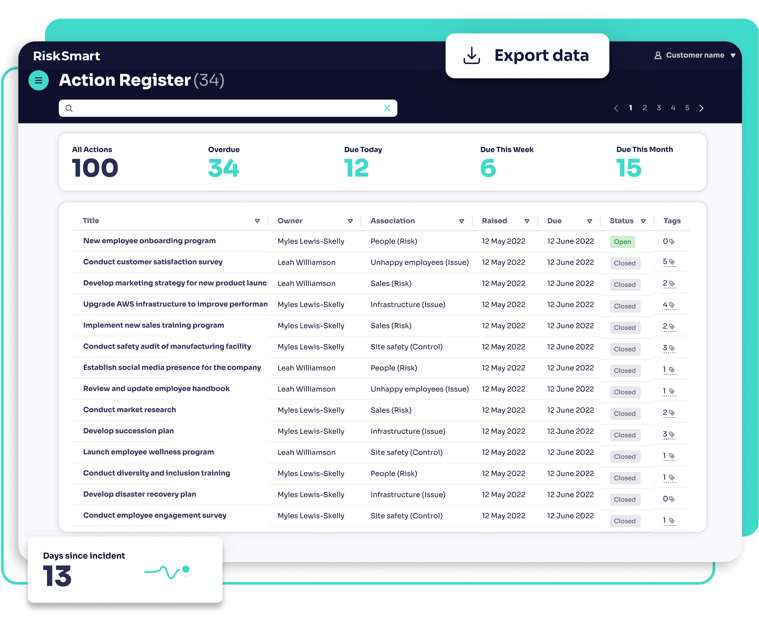Go to next page with right chevron
This screenshot has height=623, width=759.
(701, 108)
